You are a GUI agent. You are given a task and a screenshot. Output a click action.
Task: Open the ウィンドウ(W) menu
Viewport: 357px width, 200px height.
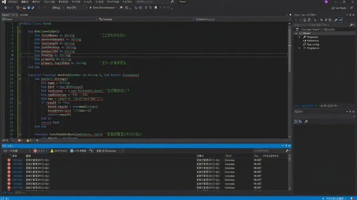point(113,2)
